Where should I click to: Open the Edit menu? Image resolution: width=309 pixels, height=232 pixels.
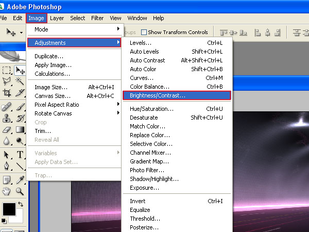18,18
